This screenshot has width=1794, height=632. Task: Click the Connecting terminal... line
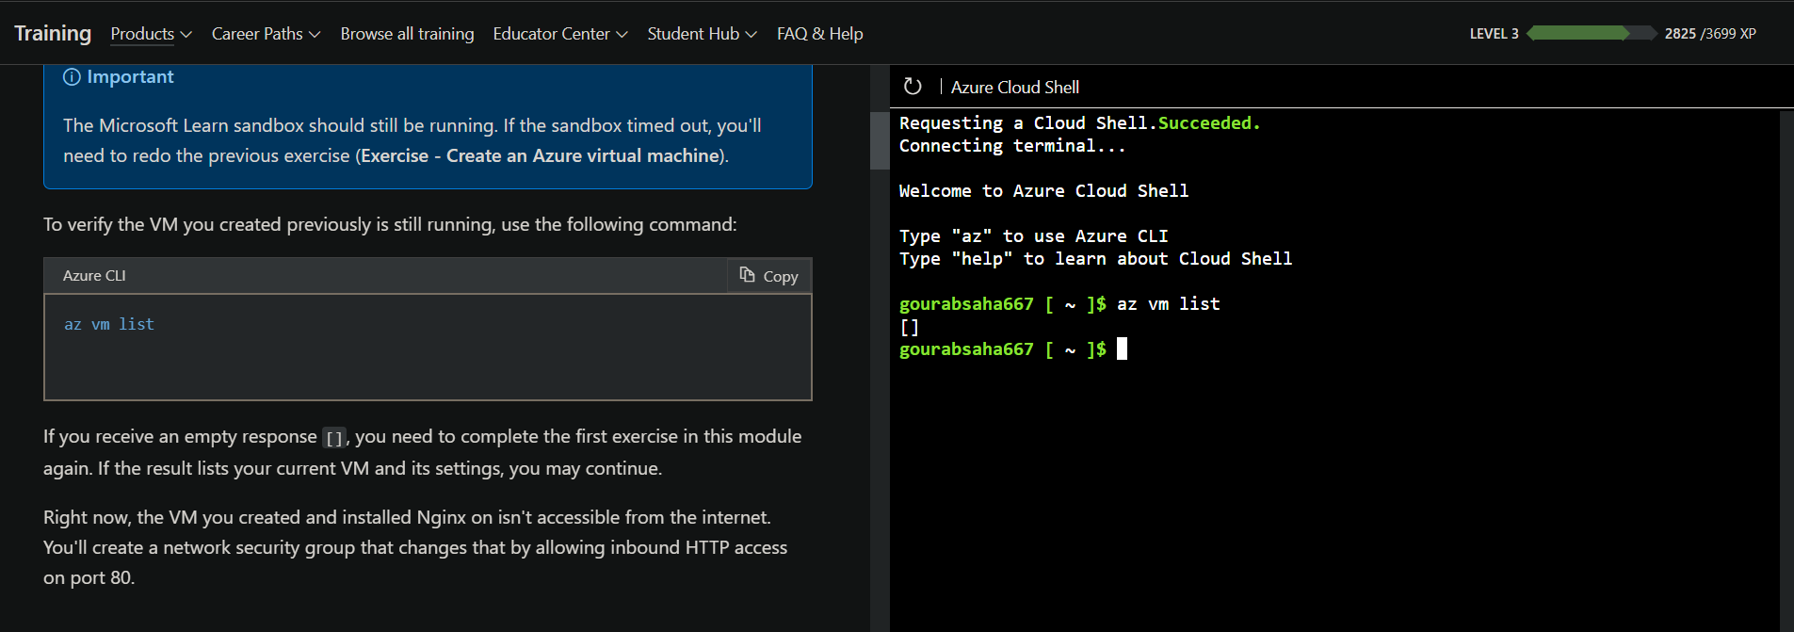[x=1012, y=146]
